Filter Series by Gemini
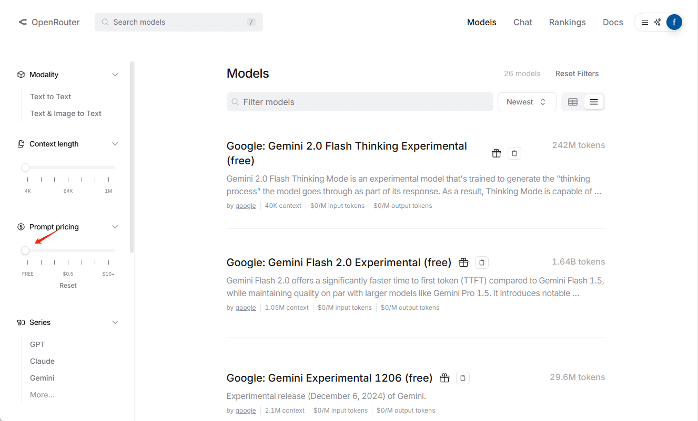Screen dimensions: 698x421 coord(42,378)
